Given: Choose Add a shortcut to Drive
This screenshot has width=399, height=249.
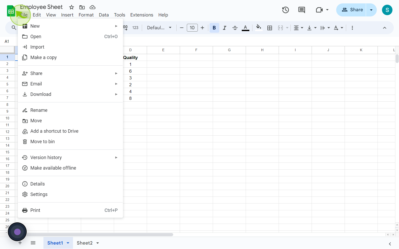Looking at the screenshot, I should click(70, 131).
